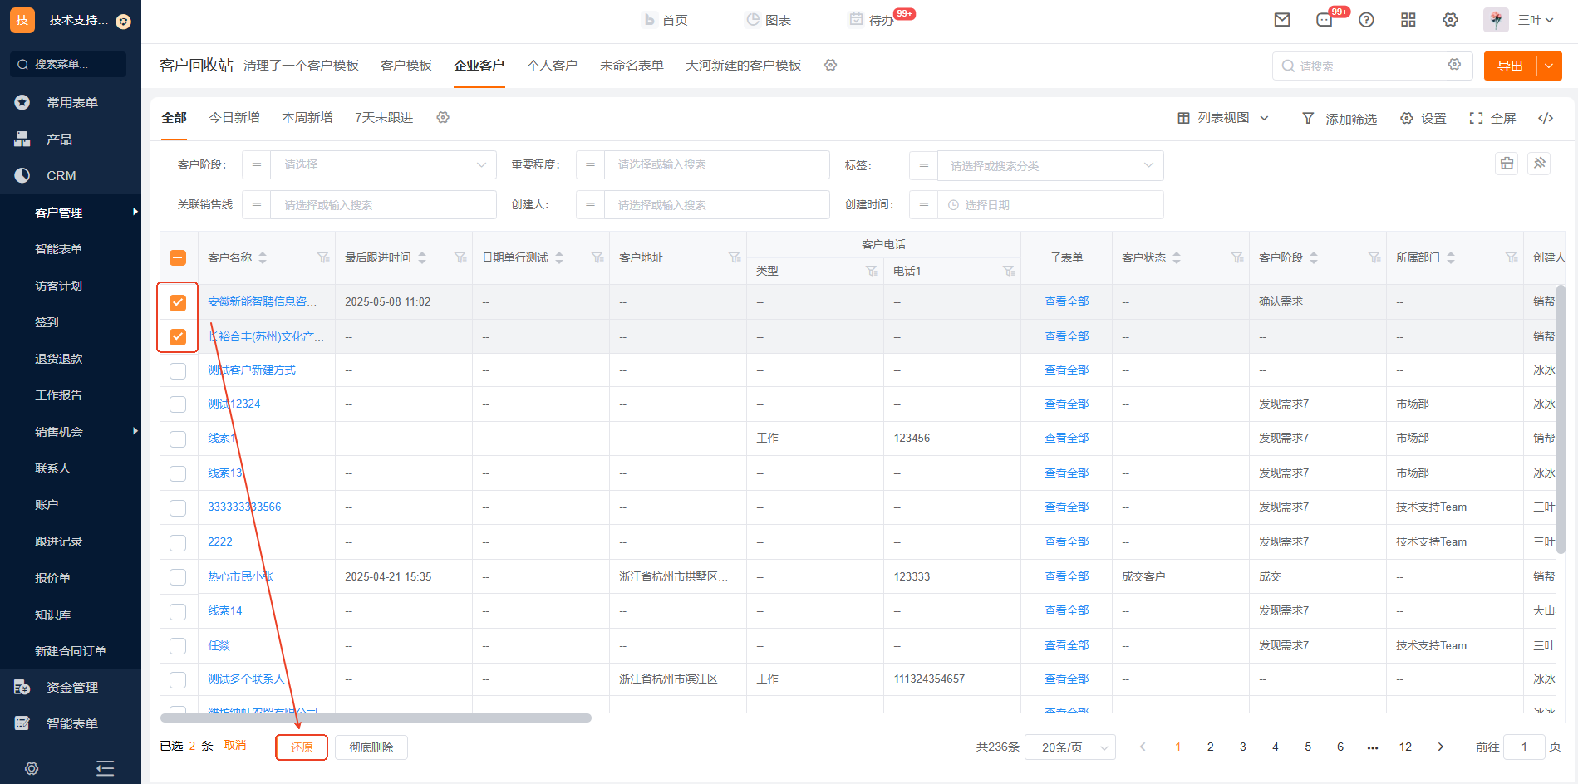Screen dimensions: 1578x784
Task: Open the help question mark icon
Action: (x=1366, y=20)
